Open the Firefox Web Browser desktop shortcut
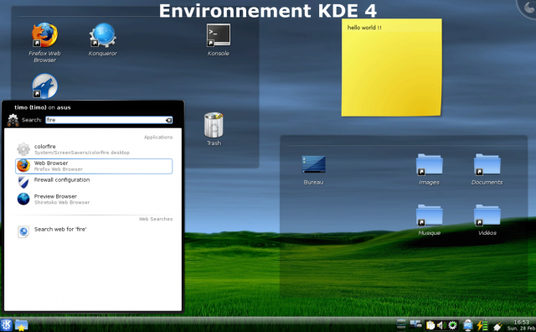Image resolution: width=536 pixels, height=332 pixels. (44, 42)
